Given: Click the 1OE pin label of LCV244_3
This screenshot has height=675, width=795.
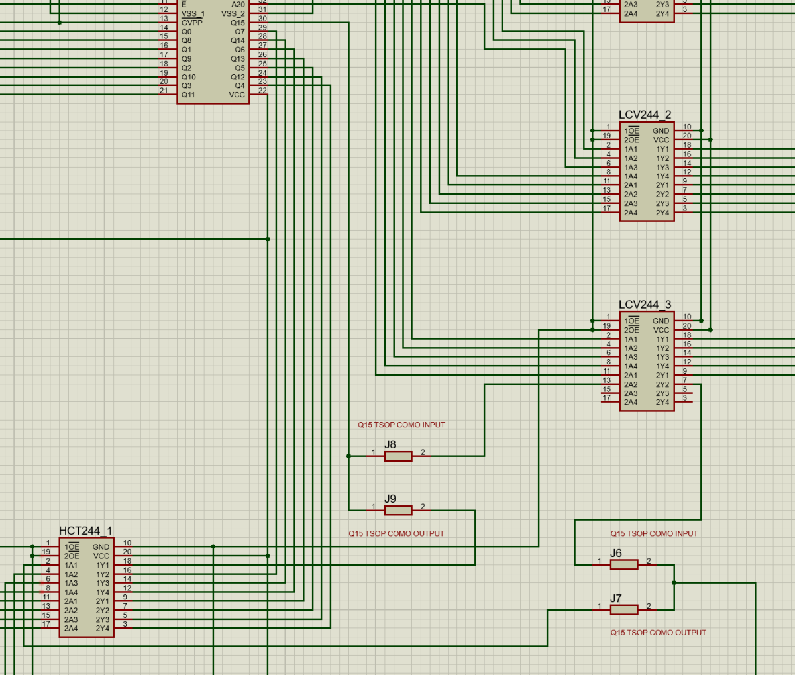Looking at the screenshot, I should 631,321.
